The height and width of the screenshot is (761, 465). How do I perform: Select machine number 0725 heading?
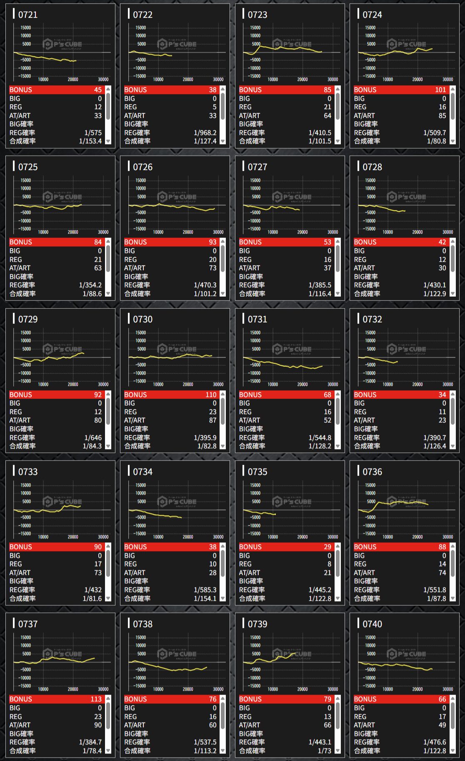click(28, 167)
